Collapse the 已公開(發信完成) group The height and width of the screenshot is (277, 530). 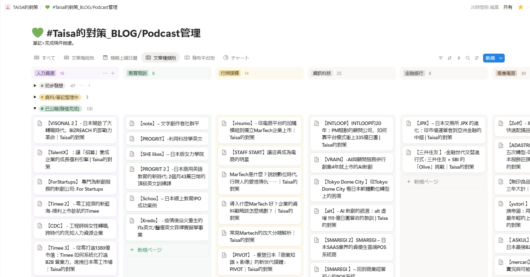click(x=35, y=109)
